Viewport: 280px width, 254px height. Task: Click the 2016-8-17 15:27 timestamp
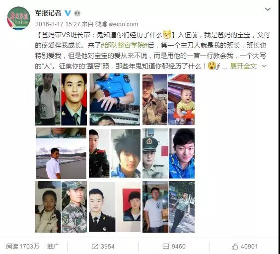58,24
